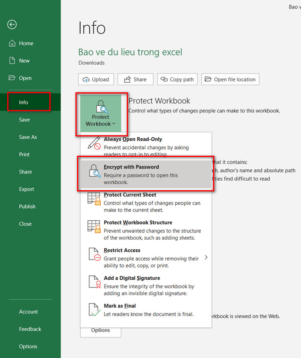Click the Downloads location text
The height and width of the screenshot is (358, 301).
[92, 63]
